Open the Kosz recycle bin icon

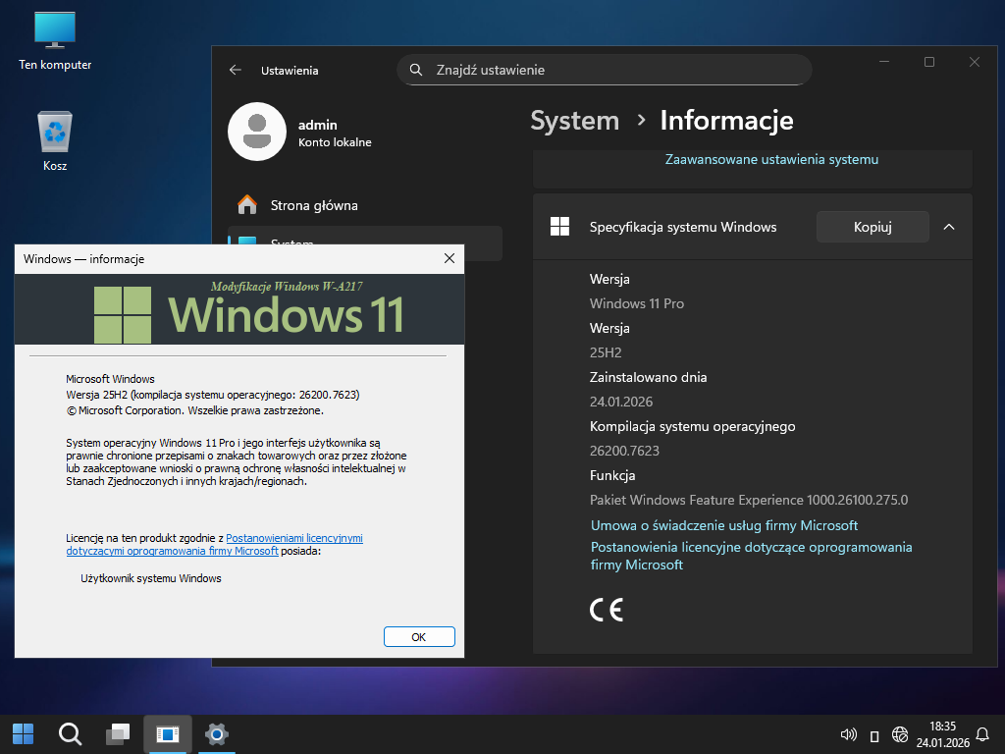tap(55, 134)
